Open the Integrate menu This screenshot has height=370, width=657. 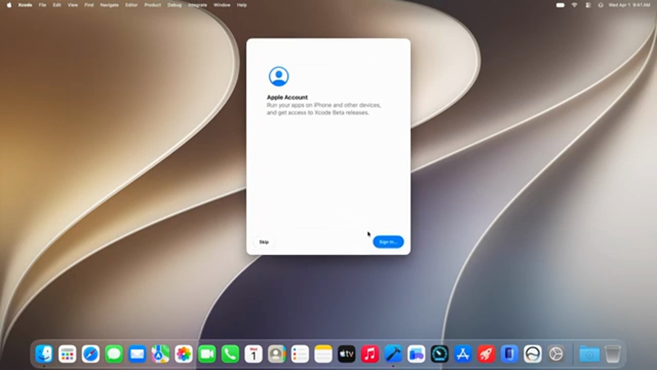[x=198, y=5]
